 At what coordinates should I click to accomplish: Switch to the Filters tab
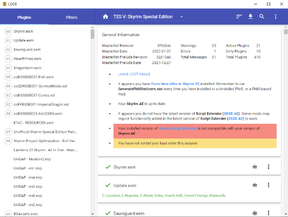click(x=72, y=17)
